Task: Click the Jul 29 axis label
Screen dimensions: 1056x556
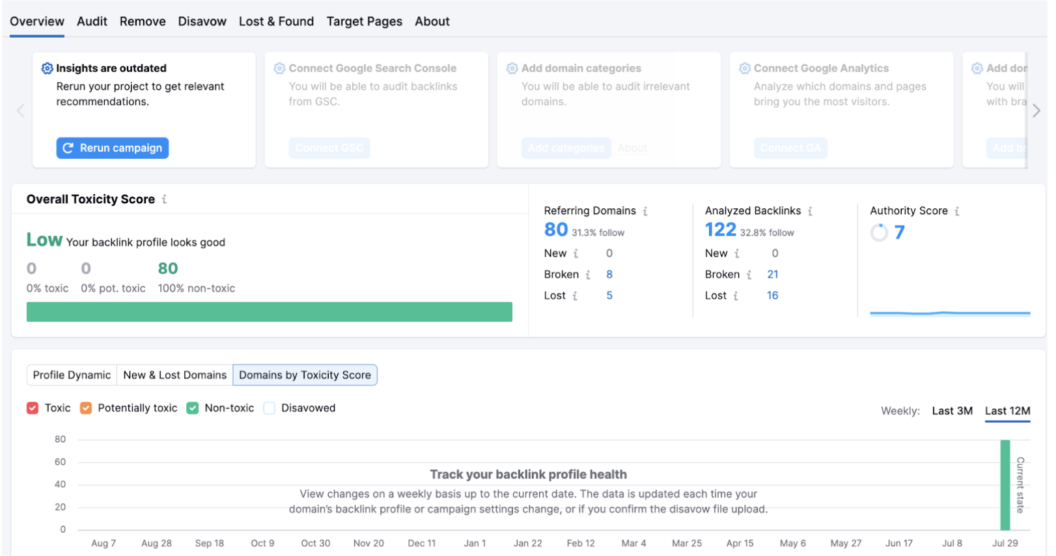Action: (1005, 544)
